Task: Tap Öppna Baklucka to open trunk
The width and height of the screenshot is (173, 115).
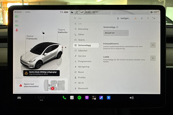Action: point(63,31)
